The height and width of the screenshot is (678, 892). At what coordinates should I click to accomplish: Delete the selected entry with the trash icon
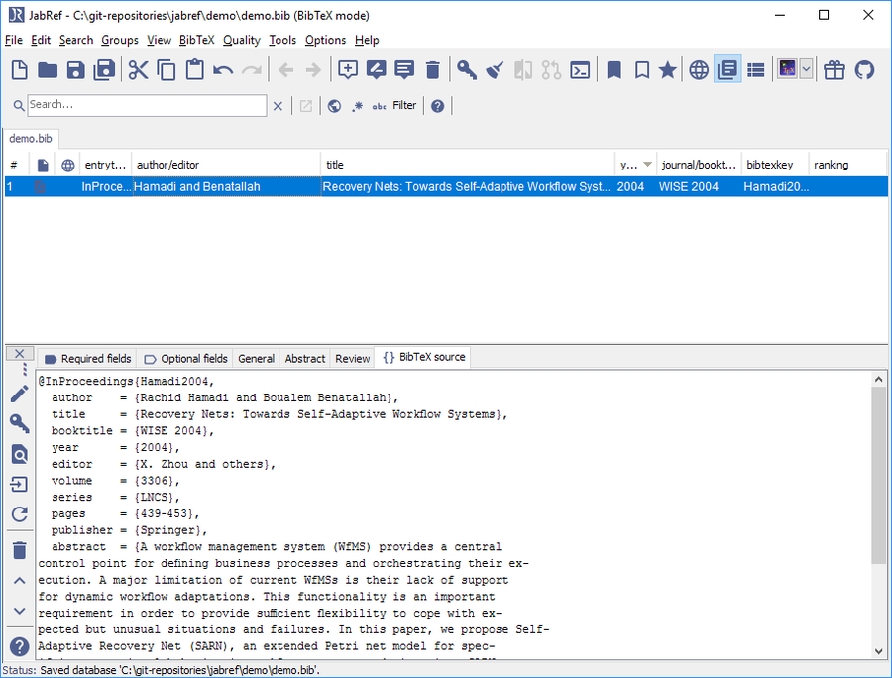point(433,69)
